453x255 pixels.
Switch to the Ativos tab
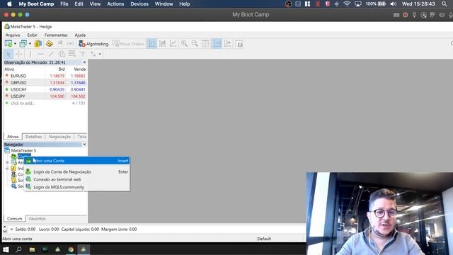pos(13,137)
